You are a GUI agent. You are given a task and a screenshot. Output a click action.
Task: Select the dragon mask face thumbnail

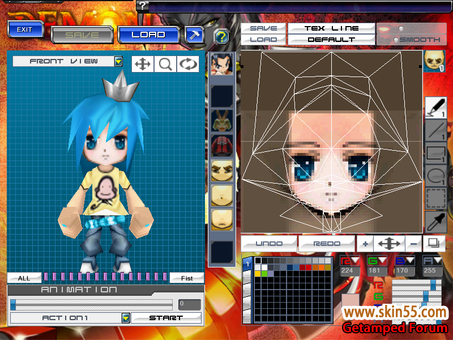click(222, 121)
